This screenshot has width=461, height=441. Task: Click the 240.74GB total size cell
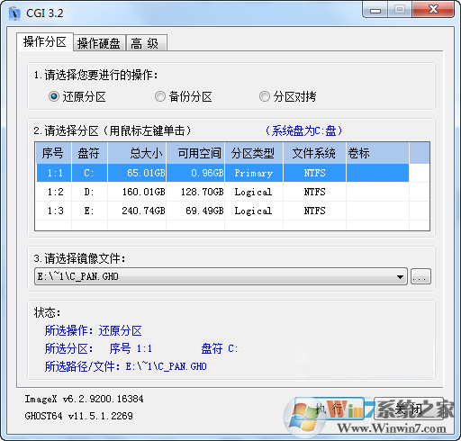pos(137,211)
